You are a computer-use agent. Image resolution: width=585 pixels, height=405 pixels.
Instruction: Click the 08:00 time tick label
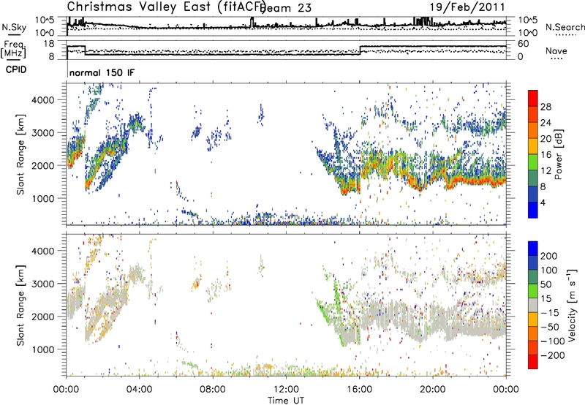pyautogui.click(x=213, y=390)
